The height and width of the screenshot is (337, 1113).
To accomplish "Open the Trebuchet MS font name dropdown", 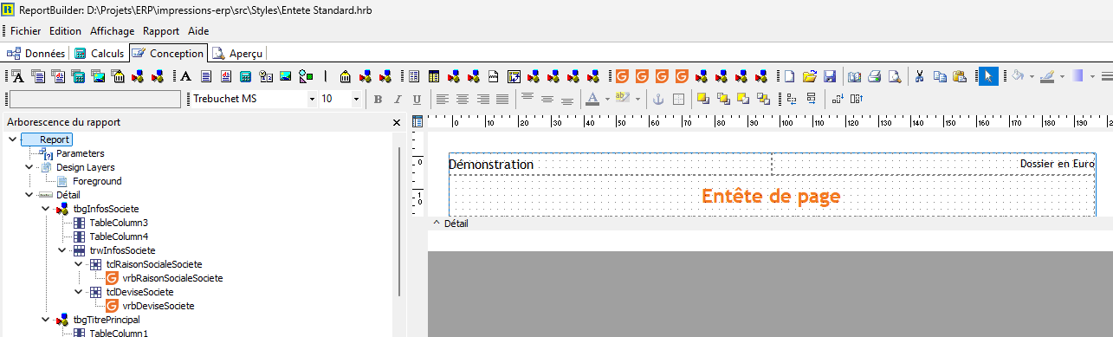I will [312, 99].
